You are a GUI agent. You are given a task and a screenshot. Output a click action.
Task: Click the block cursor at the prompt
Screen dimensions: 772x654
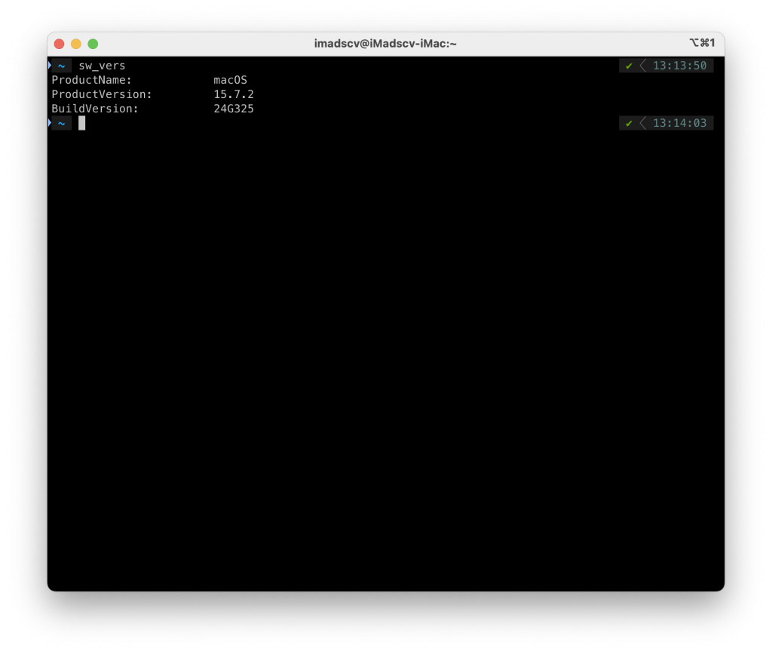click(x=82, y=123)
